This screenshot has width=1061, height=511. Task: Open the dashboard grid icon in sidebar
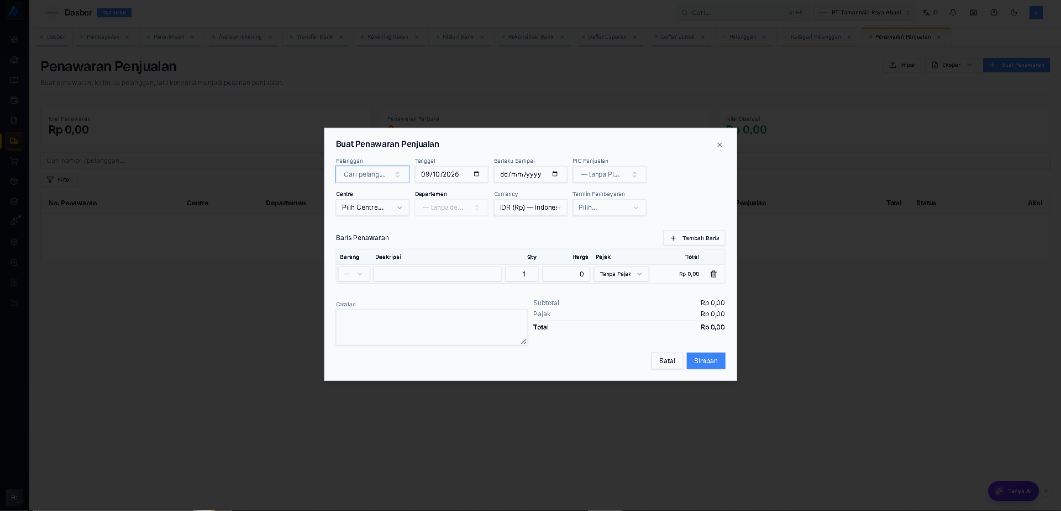pyautogui.click(x=14, y=40)
